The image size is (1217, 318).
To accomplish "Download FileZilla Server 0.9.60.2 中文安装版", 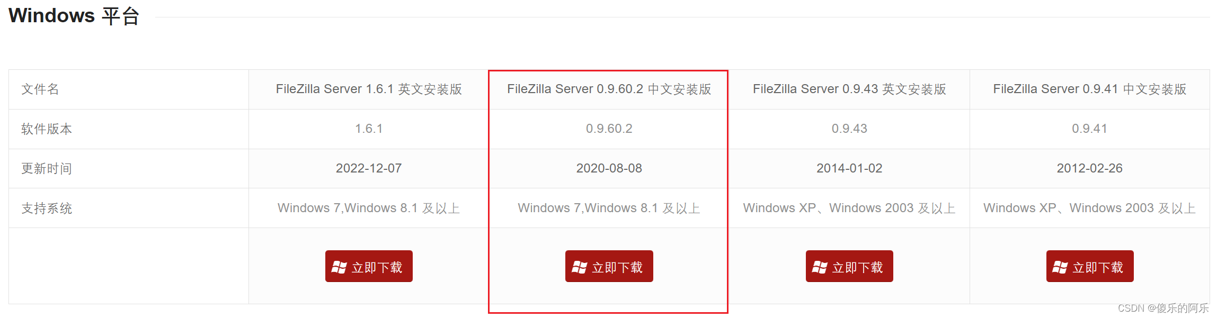I will (x=609, y=266).
